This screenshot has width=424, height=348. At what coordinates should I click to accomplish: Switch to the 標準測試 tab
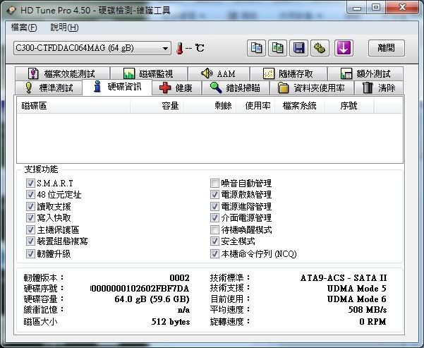(x=49, y=88)
